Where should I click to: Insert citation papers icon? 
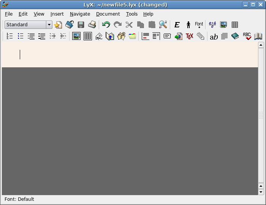(121, 36)
